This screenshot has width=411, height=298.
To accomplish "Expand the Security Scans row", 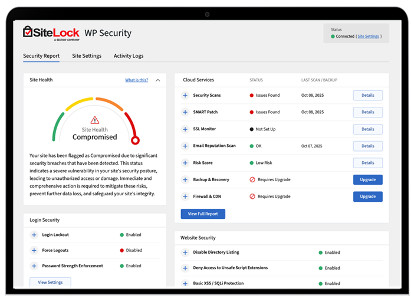I will [185, 95].
